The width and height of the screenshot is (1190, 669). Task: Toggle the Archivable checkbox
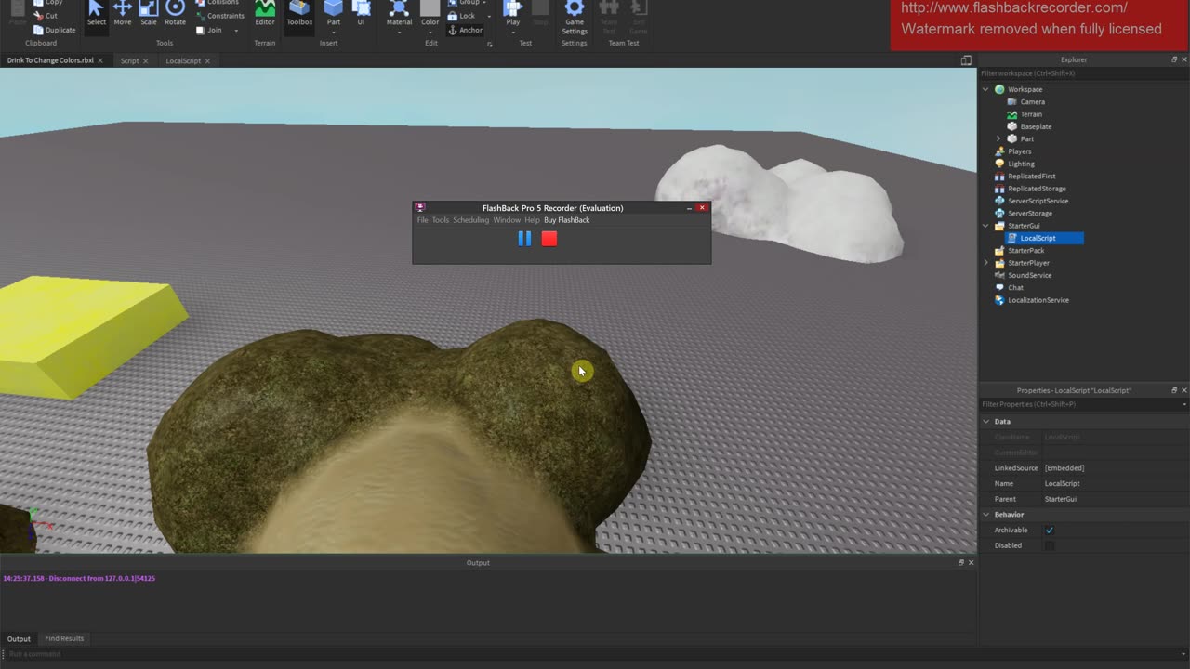(1050, 531)
